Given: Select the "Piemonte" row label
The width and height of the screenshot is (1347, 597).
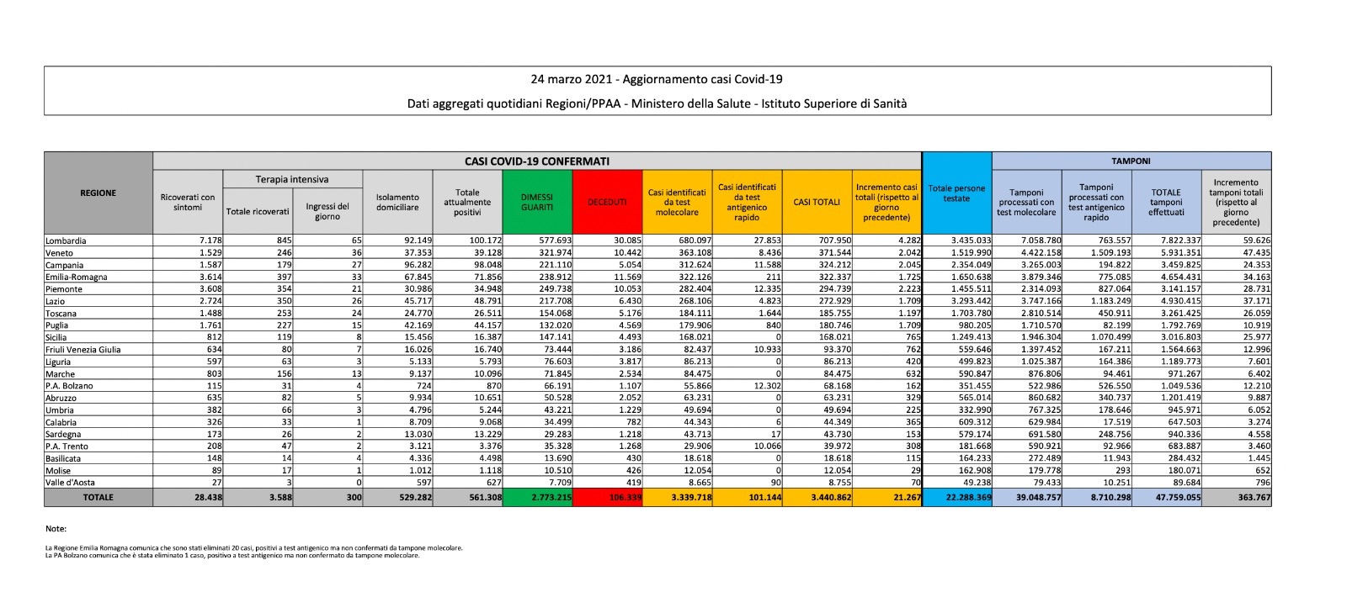Looking at the screenshot, I should [x=64, y=288].
